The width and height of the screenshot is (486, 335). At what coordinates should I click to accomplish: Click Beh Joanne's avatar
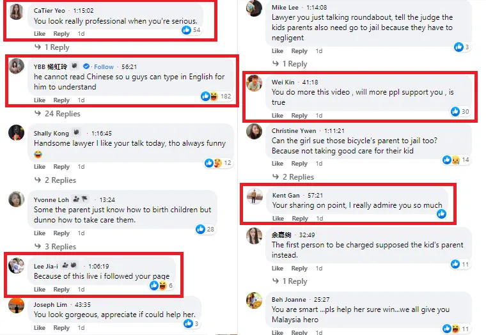coord(255,300)
